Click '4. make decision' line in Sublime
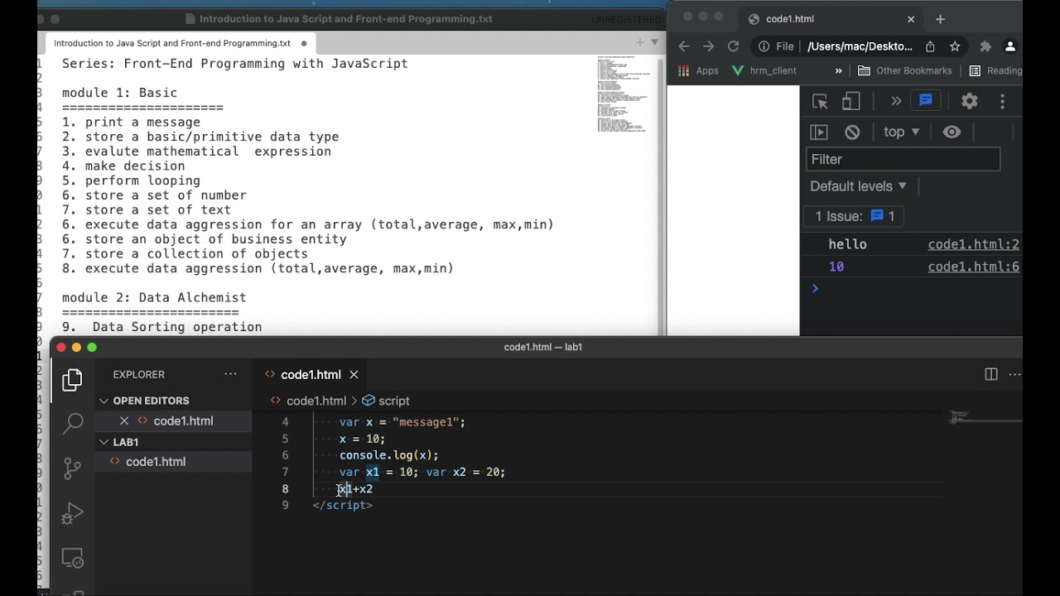The width and height of the screenshot is (1060, 596). (123, 166)
